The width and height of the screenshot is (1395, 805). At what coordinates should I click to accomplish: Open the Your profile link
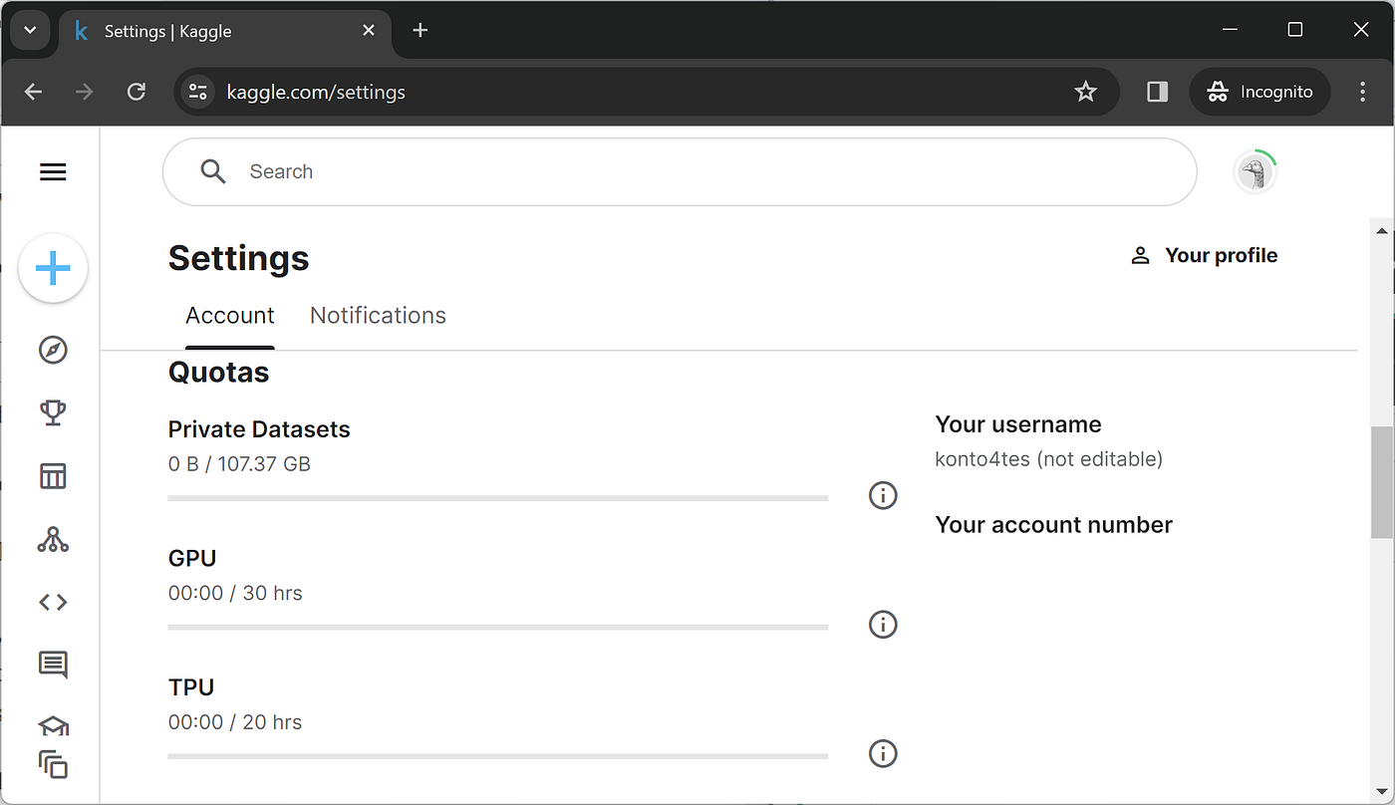(x=1204, y=256)
